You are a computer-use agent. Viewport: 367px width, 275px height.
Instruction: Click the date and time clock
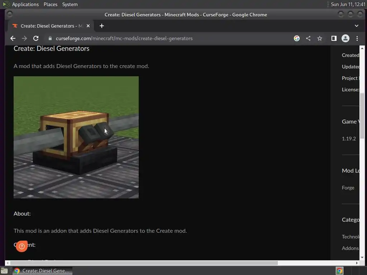tap(348, 4)
